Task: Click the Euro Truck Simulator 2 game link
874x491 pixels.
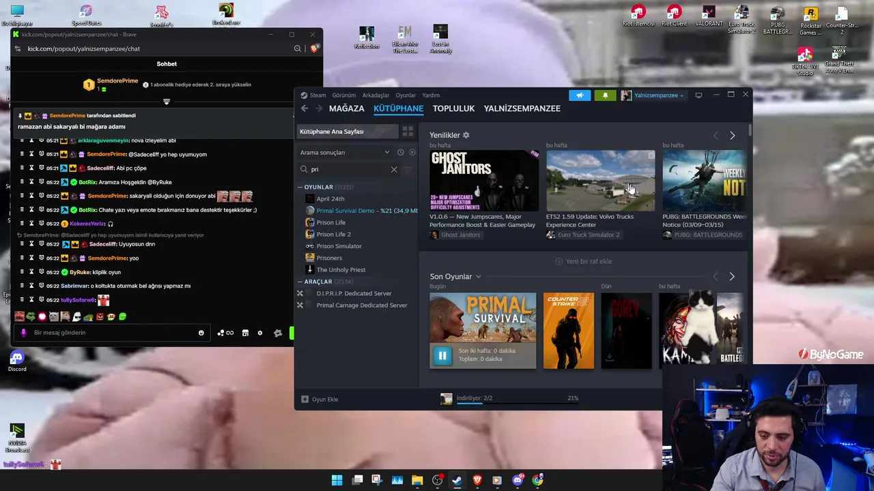Action: tap(588, 235)
